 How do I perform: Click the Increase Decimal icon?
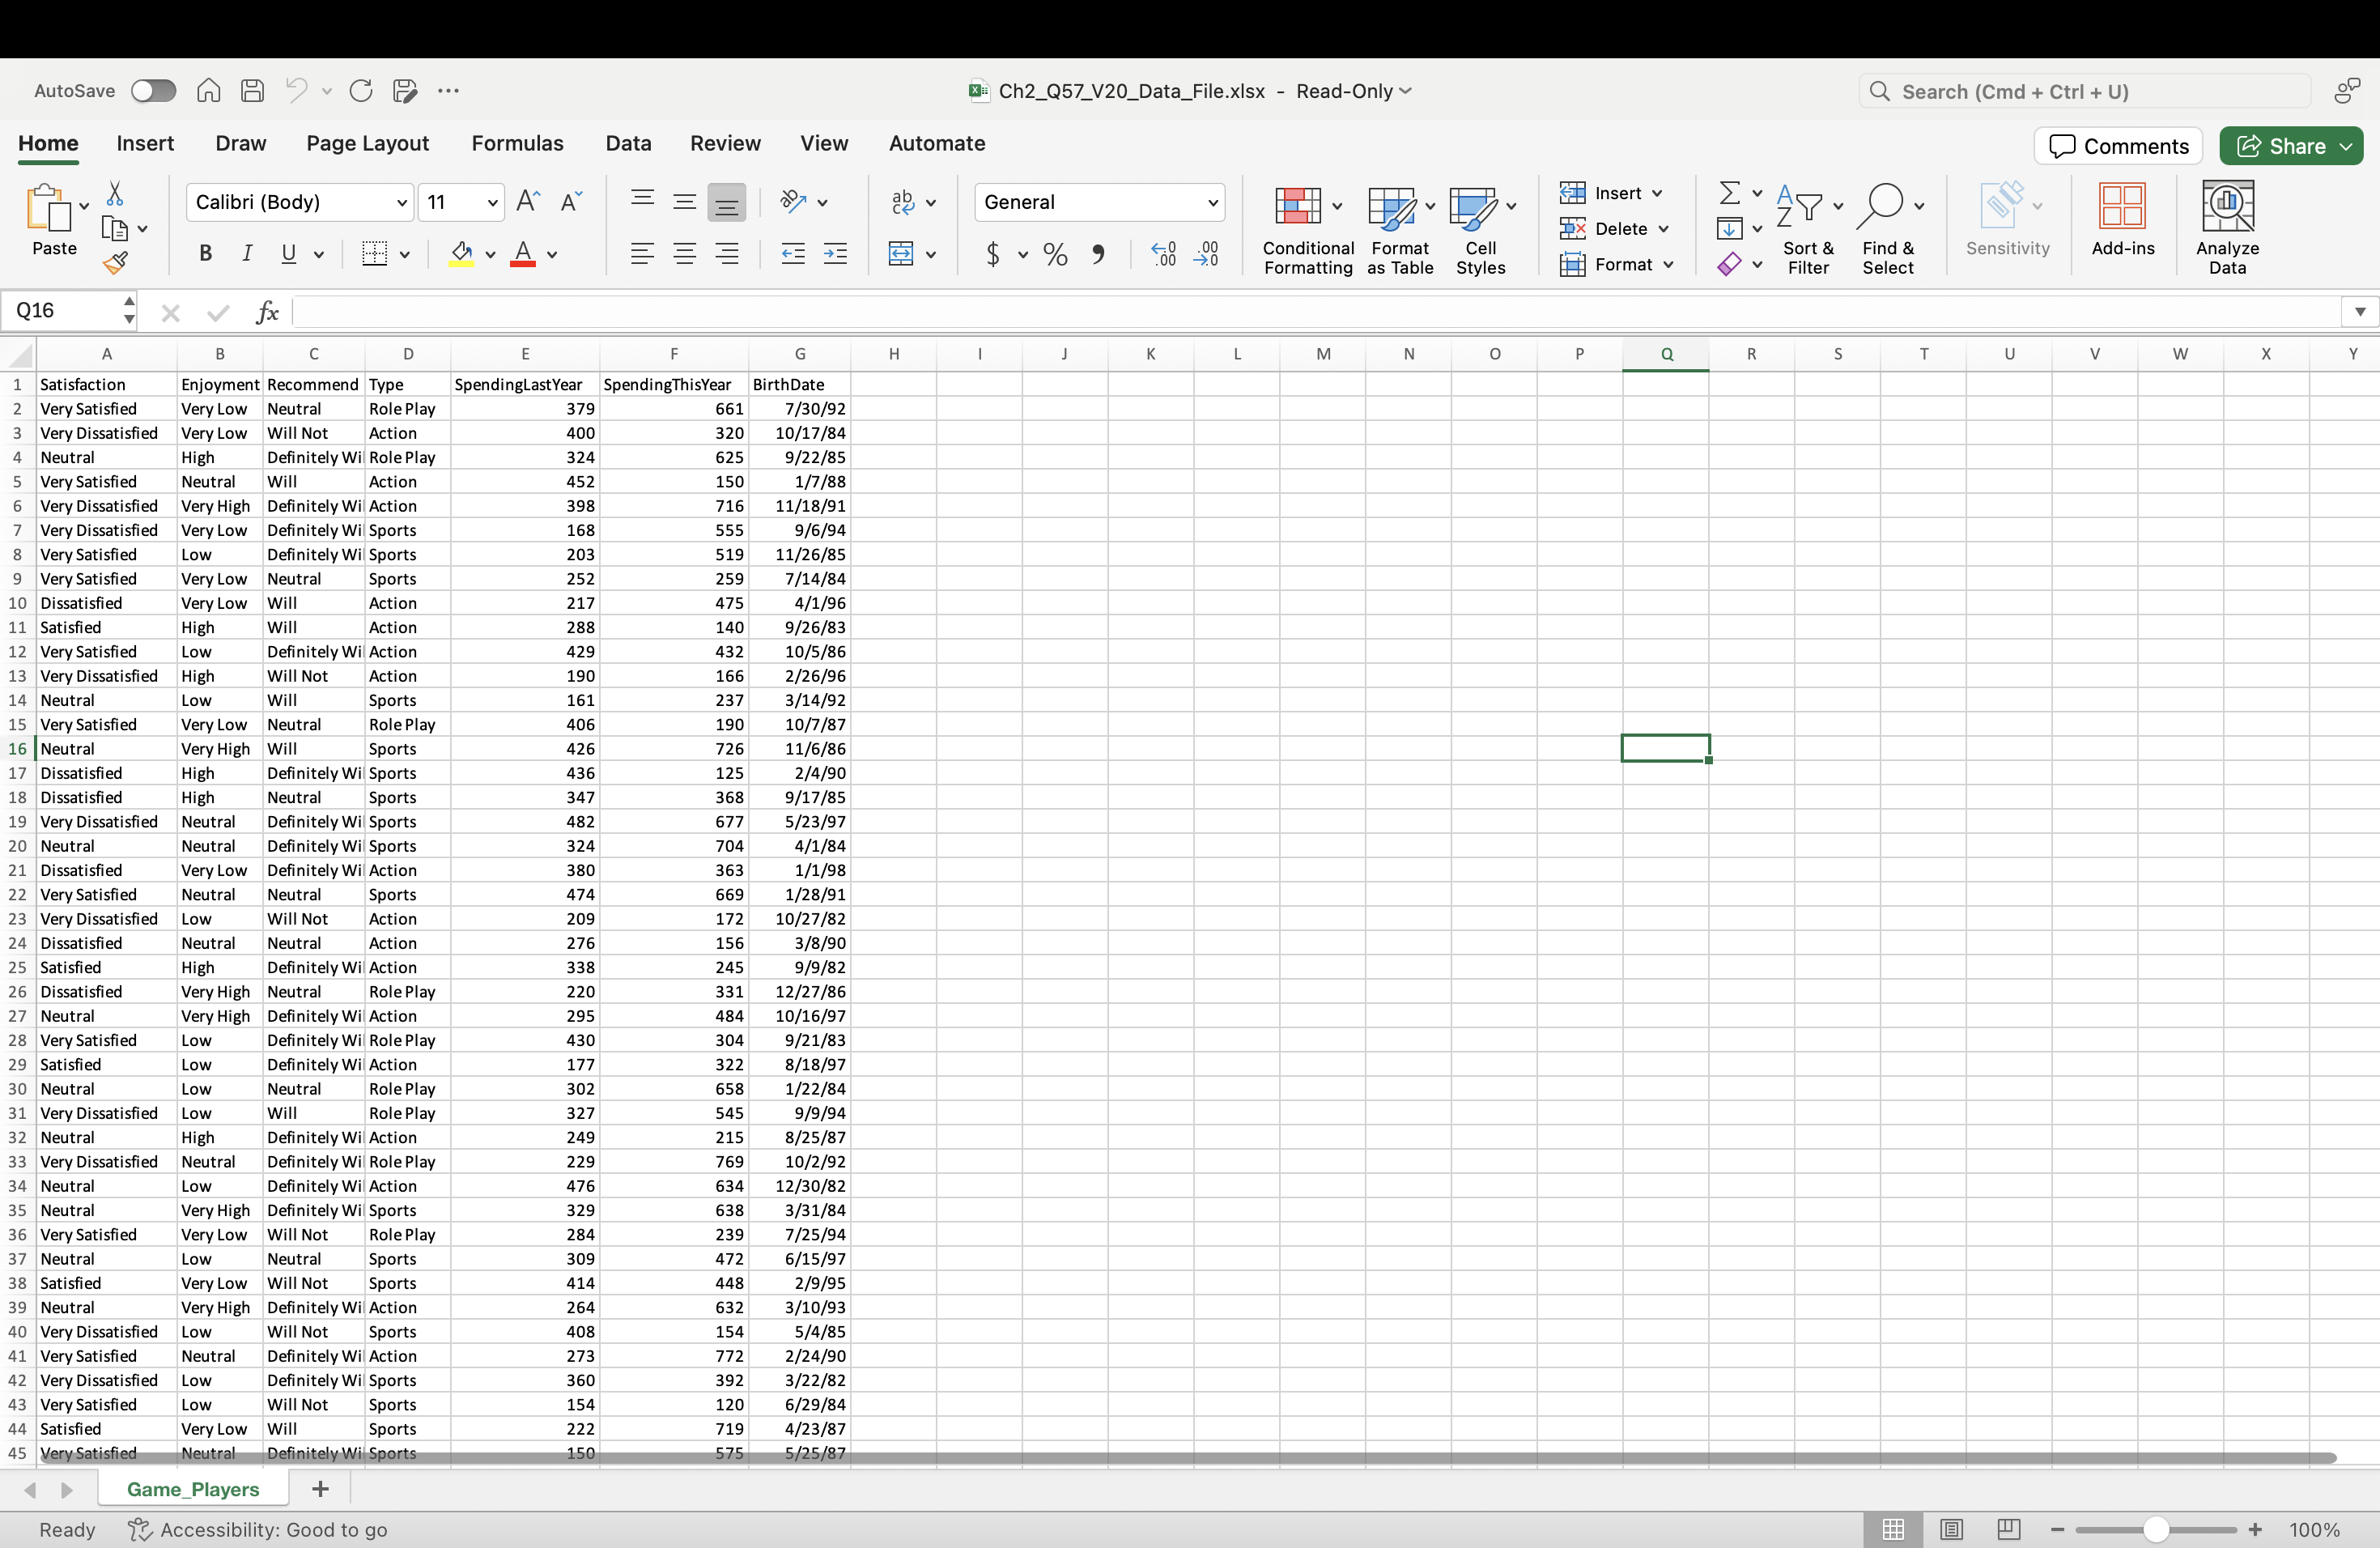(x=1163, y=254)
